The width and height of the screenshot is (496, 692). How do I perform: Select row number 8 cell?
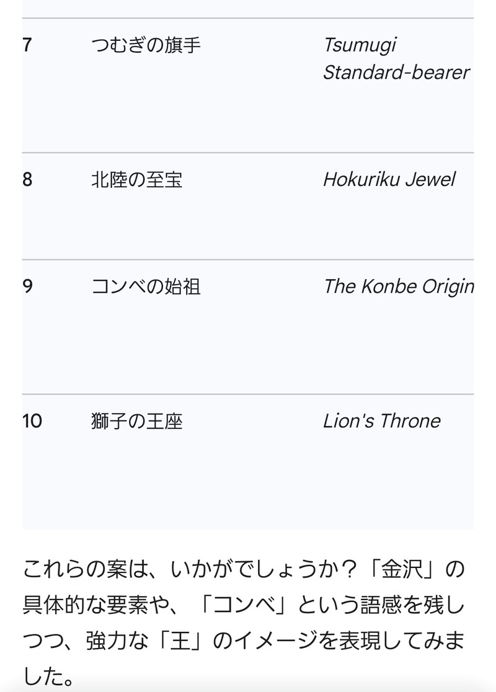[x=27, y=180]
